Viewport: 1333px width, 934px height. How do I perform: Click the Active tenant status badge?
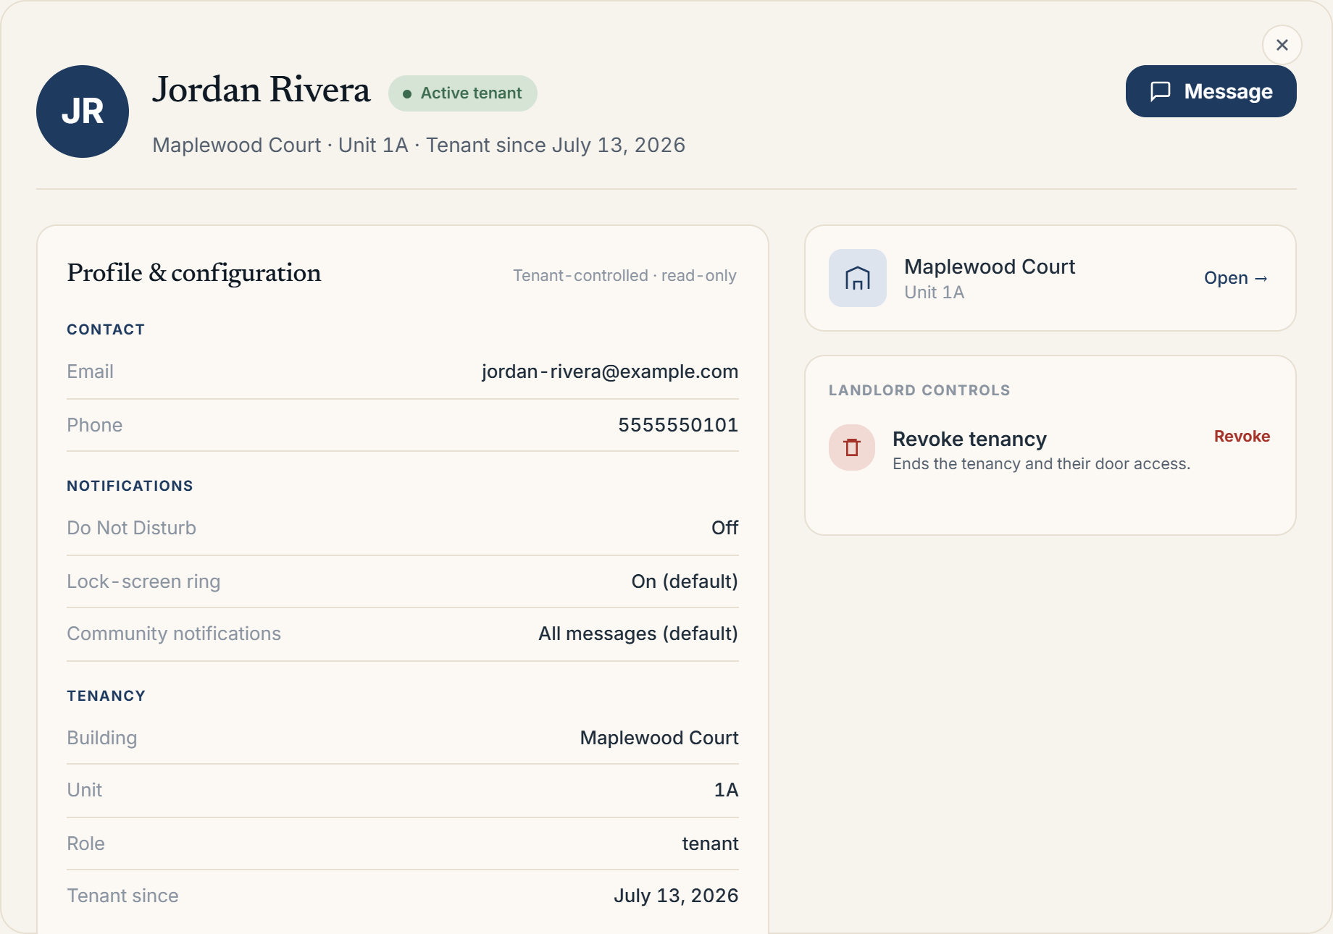462,93
